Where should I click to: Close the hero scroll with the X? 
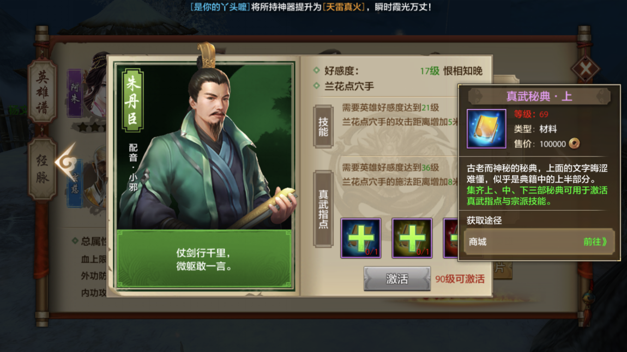coord(586,69)
